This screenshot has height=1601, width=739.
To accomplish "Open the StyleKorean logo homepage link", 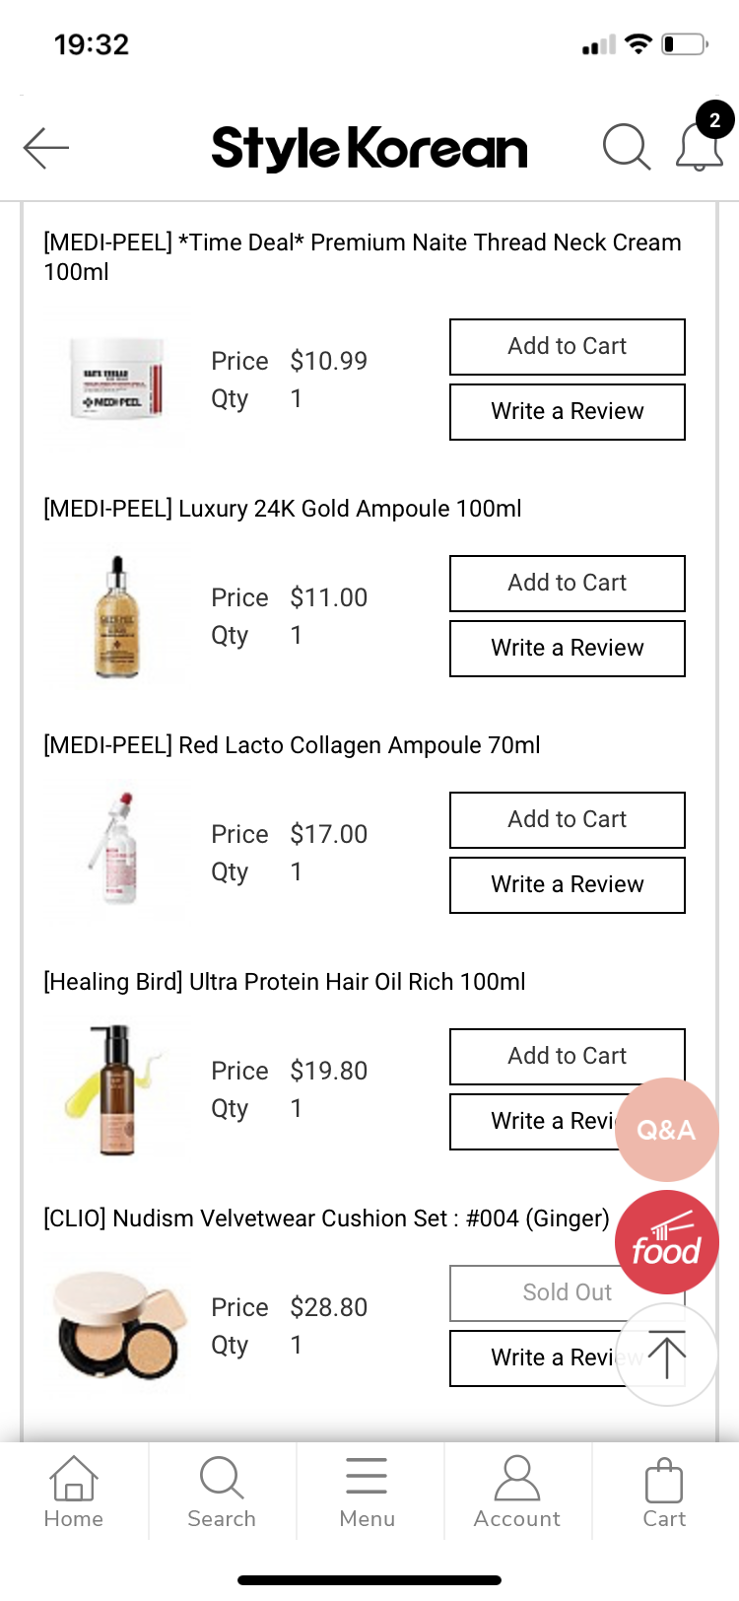I will (369, 148).
